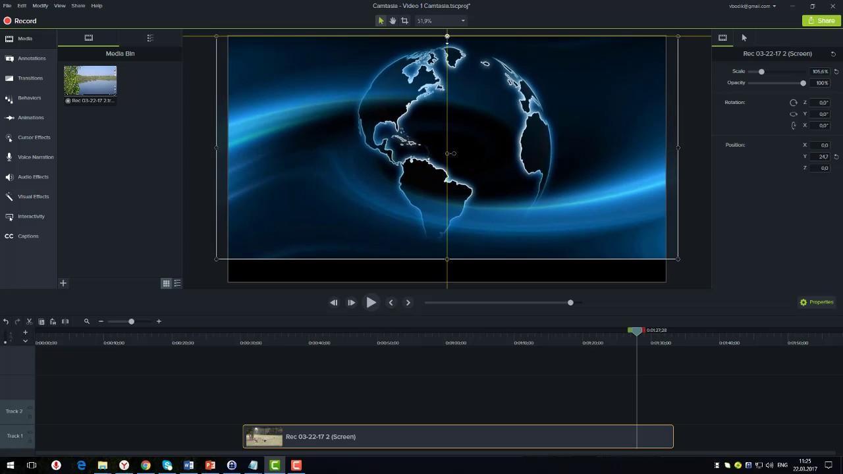The image size is (843, 474).
Task: Click the Opacity slider handle
Action: (803, 83)
